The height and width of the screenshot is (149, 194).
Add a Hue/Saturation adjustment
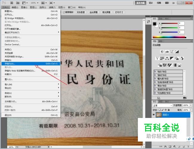(x=162, y=58)
